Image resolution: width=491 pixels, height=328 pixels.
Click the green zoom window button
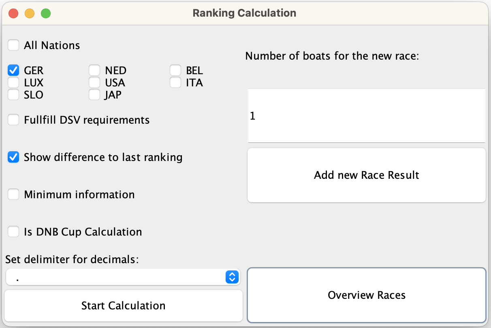pyautogui.click(x=46, y=13)
